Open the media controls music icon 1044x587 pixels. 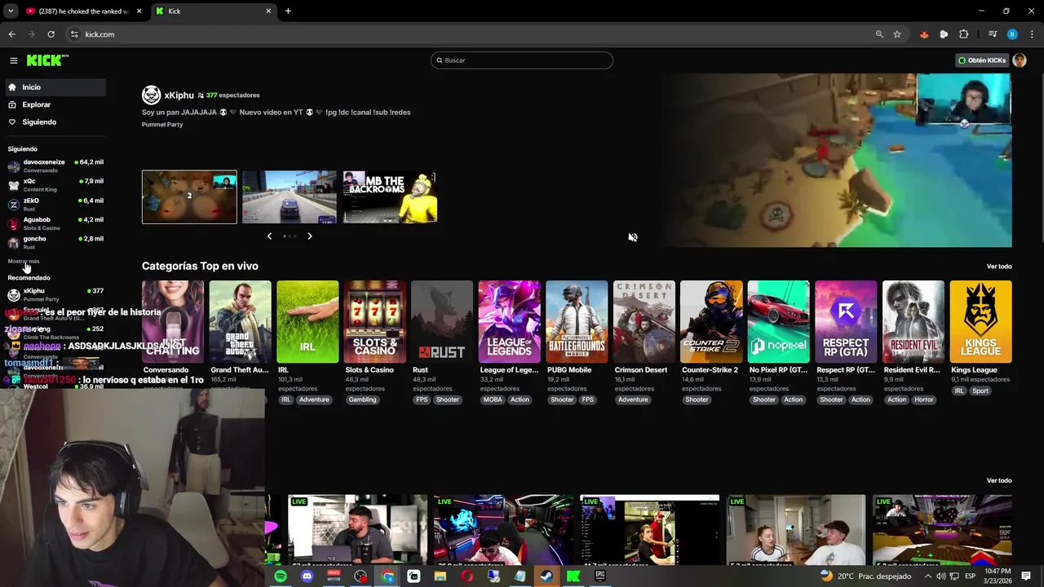(x=993, y=34)
